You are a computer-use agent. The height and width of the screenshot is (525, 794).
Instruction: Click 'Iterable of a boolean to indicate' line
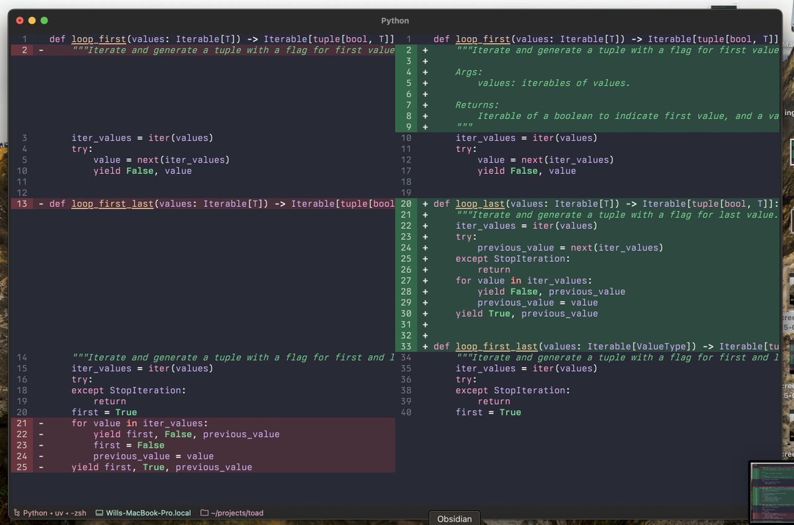[x=628, y=116]
